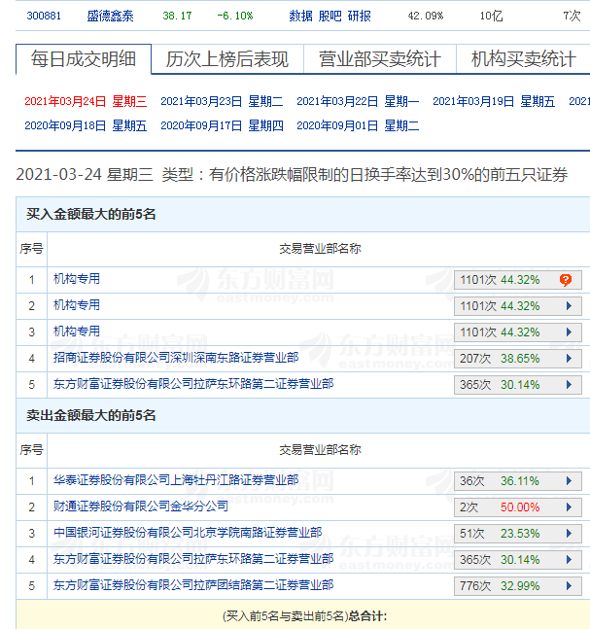Open 东方财富拉萨团结路第二证券营业部 link

193,585
